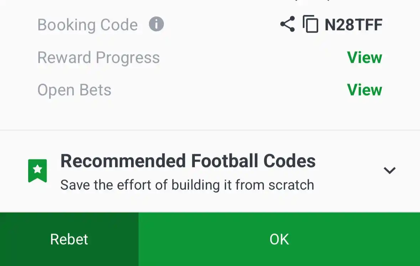This screenshot has height=266, width=420.
Task: Click the Open Bets label
Action: click(74, 90)
